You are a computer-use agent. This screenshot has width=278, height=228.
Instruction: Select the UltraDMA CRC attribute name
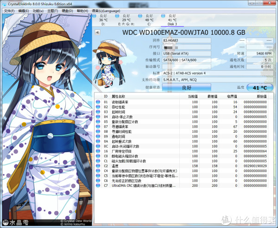[x=144, y=185]
